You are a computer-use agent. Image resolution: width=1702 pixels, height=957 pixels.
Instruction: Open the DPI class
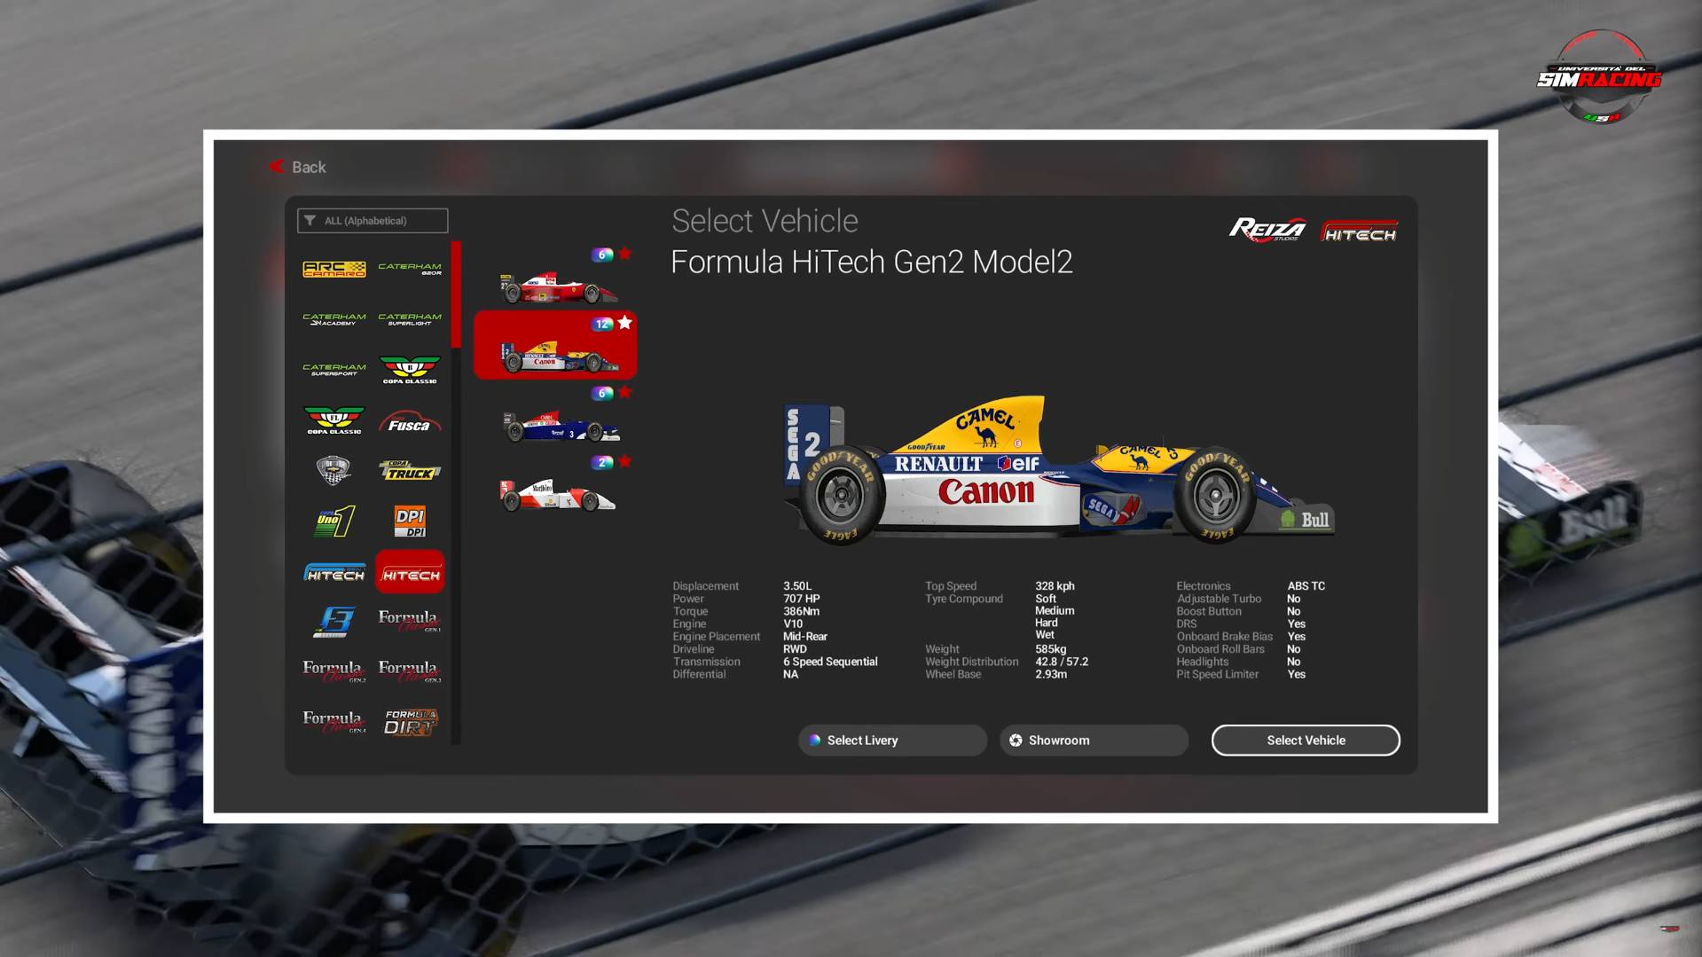(x=409, y=522)
